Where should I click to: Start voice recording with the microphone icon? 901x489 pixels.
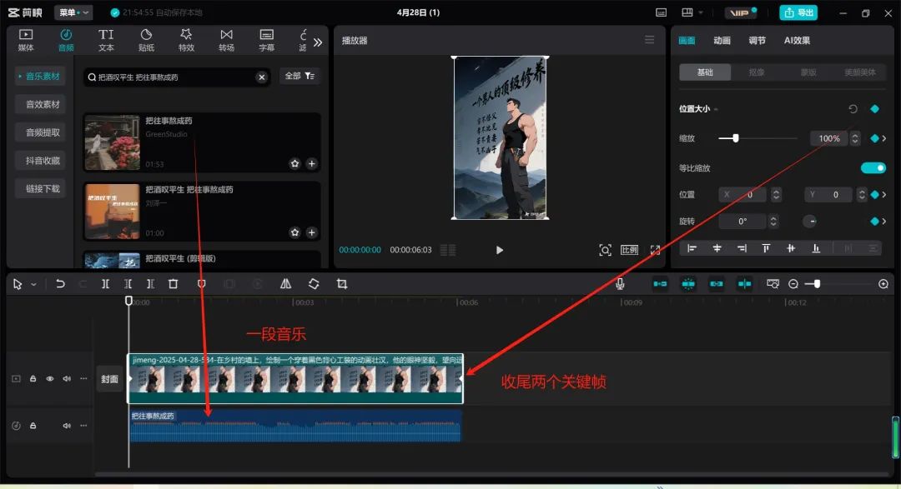coord(620,283)
